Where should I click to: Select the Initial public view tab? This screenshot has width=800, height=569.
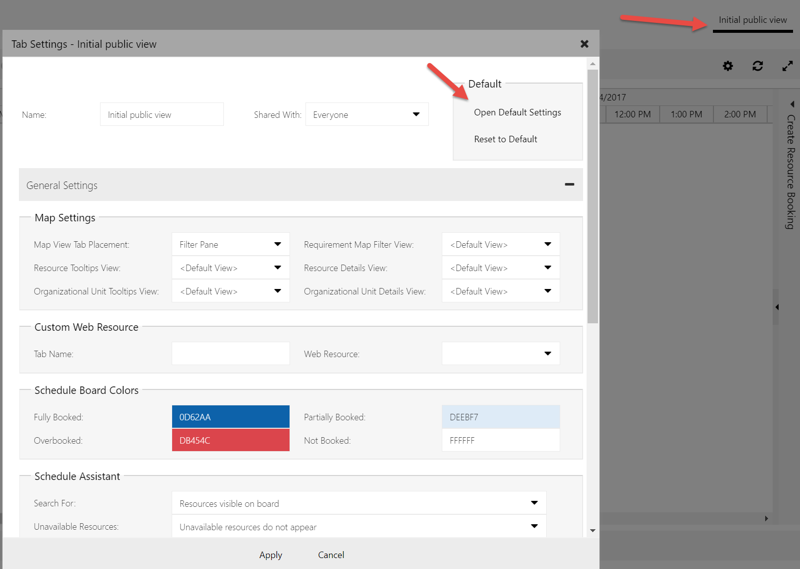pos(752,20)
